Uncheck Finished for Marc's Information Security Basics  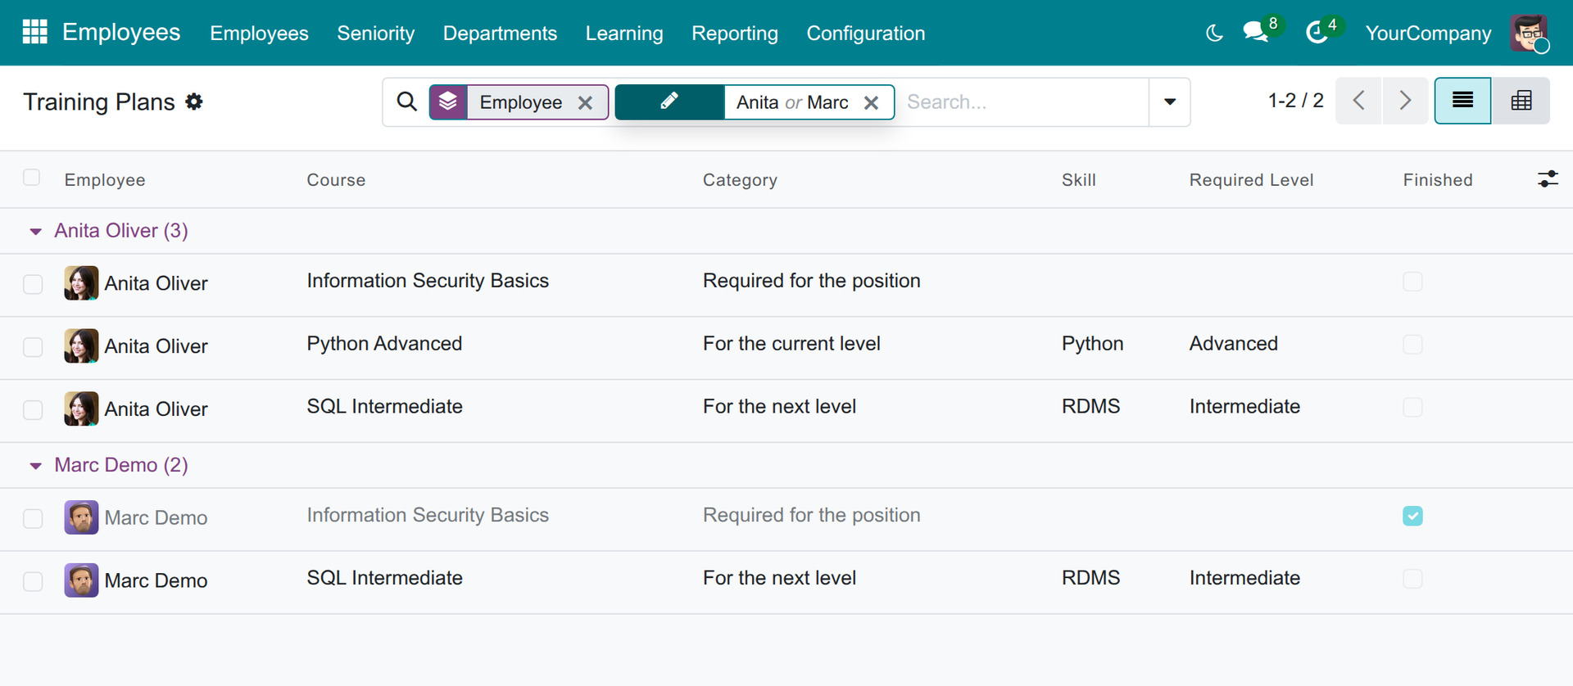coord(1412,516)
